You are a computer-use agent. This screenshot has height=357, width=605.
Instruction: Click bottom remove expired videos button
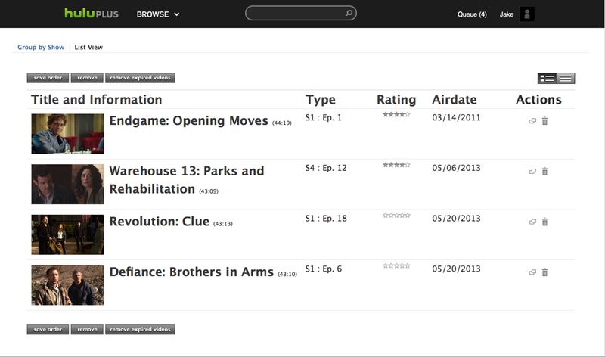(140, 329)
